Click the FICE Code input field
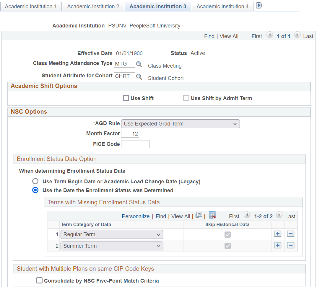317x287 pixels. click(135, 144)
